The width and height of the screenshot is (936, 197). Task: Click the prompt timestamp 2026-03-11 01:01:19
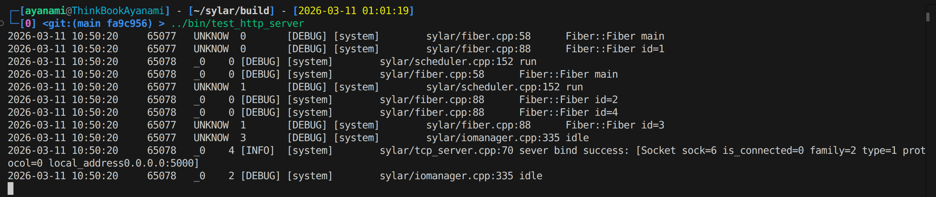[x=353, y=11]
